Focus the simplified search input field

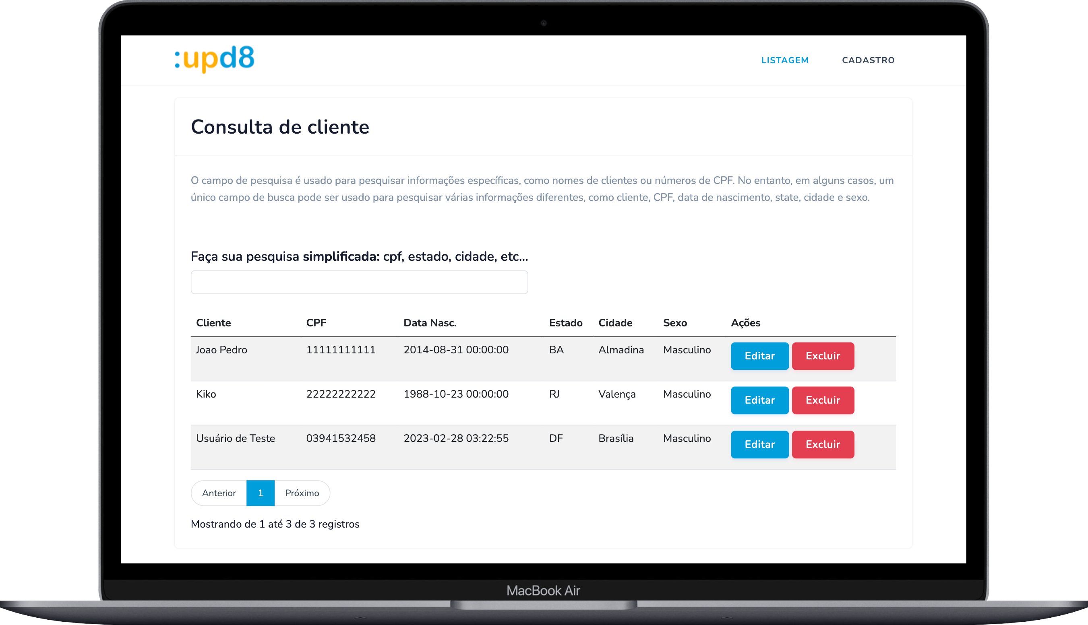click(x=359, y=282)
